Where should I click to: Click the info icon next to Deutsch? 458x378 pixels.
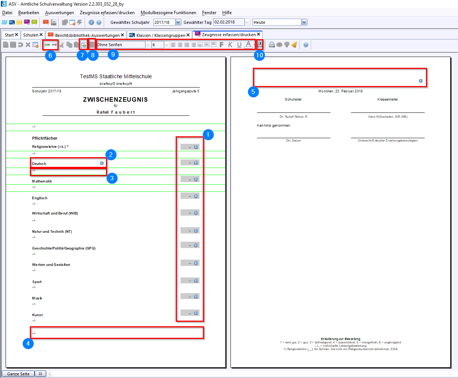(102, 163)
